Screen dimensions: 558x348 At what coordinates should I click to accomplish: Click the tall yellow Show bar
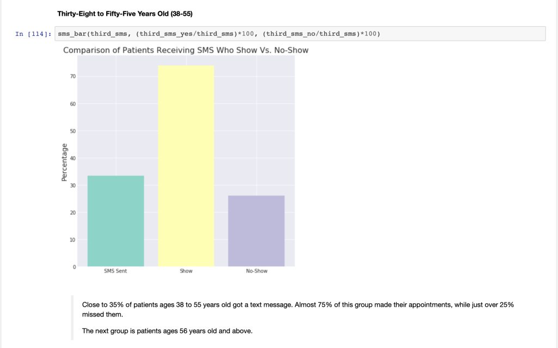[x=186, y=166]
